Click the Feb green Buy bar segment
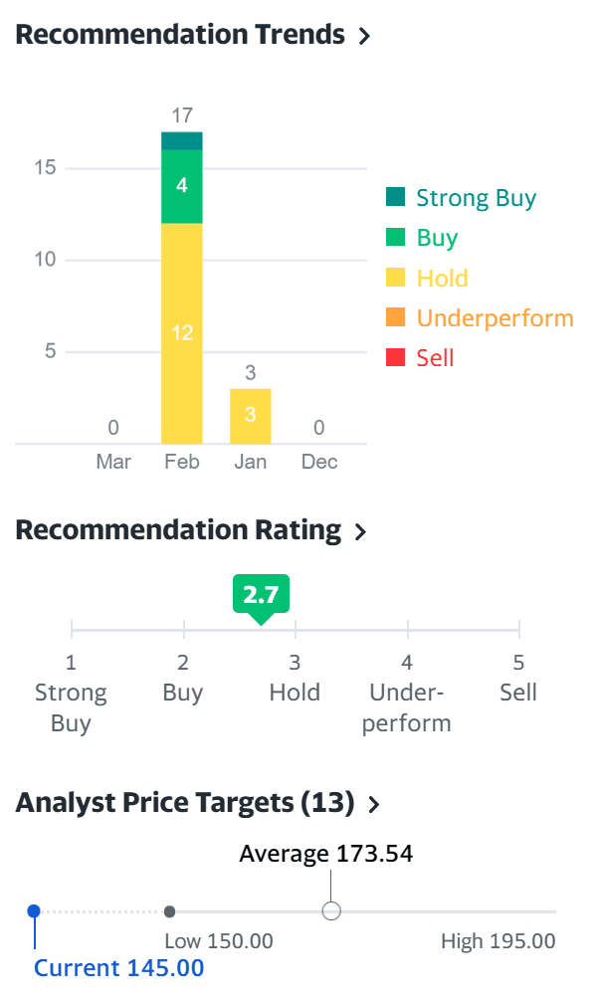 pyautogui.click(x=182, y=186)
